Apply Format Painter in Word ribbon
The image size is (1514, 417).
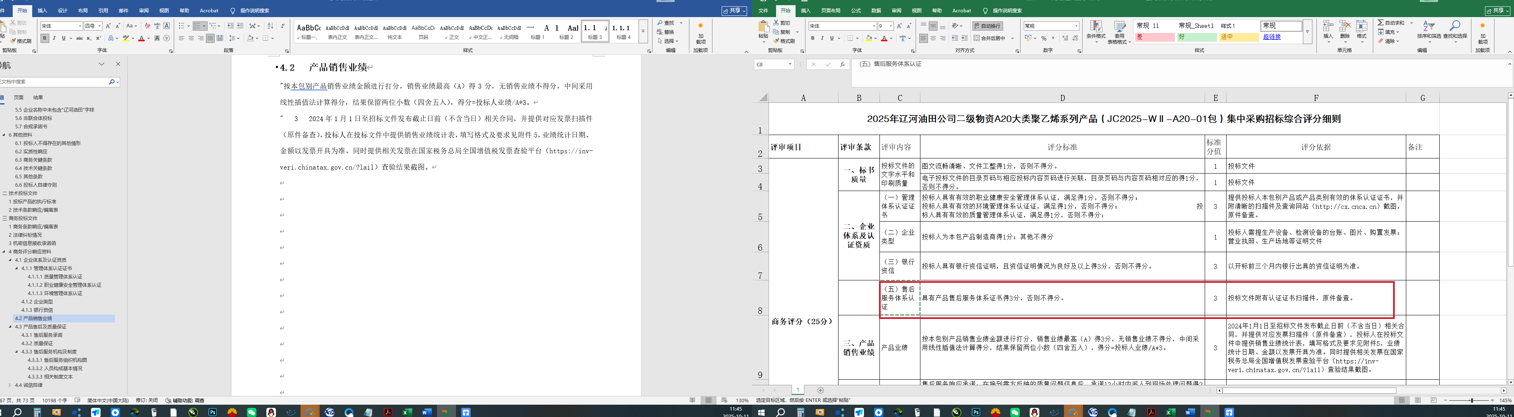point(21,41)
